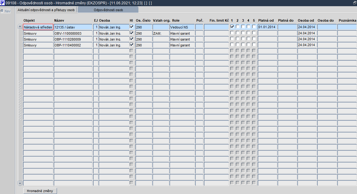Click the restore window icon at top right
The image size is (357, 194).
[x=354, y=3]
